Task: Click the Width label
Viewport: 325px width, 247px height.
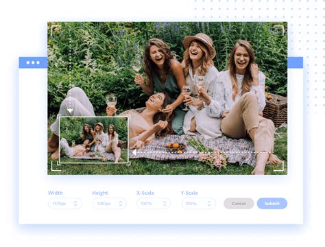Action: tap(56, 193)
